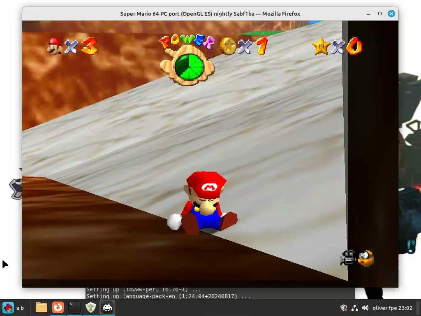Open the volume control tray icon
This screenshot has width=421, height=316.
click(365, 308)
